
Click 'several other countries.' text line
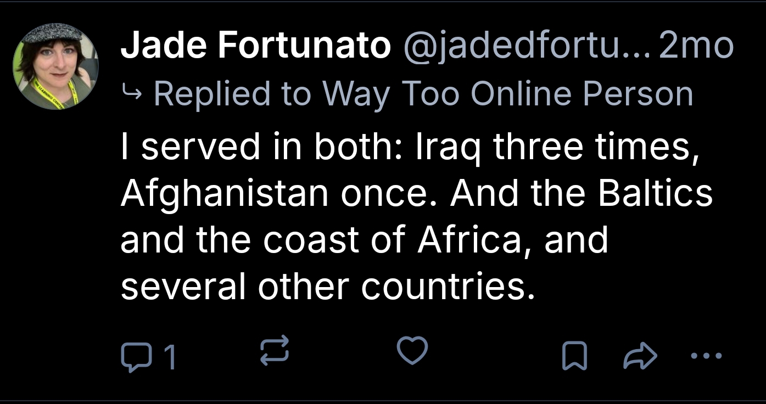tap(327, 286)
